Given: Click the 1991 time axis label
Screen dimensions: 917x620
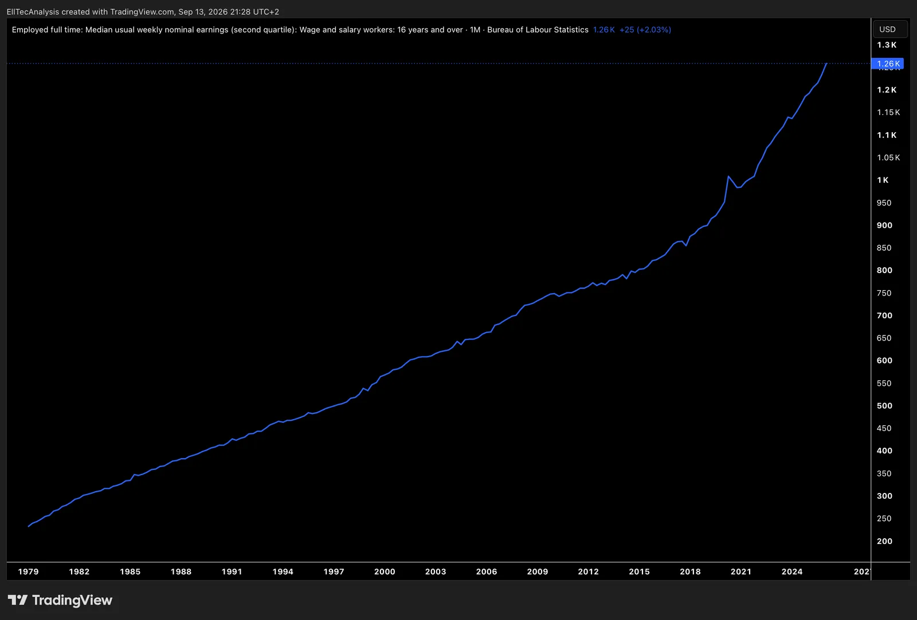Looking at the screenshot, I should pos(232,571).
